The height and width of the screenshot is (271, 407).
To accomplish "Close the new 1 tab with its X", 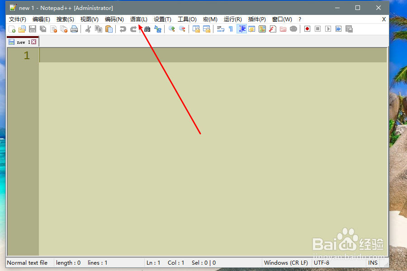I will point(34,42).
